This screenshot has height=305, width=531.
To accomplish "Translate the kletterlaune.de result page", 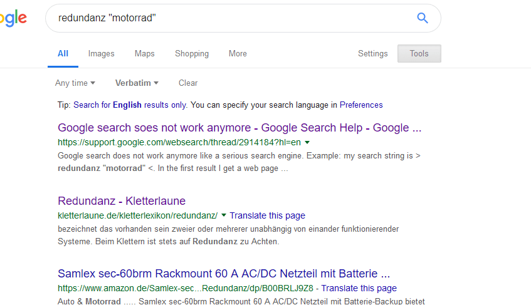I will [x=267, y=215].
